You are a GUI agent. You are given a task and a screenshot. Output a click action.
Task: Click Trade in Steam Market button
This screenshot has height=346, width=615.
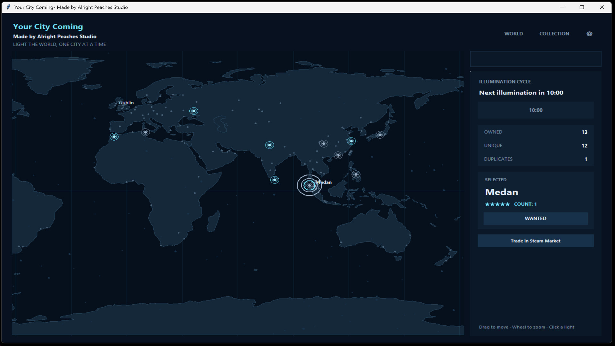536,241
